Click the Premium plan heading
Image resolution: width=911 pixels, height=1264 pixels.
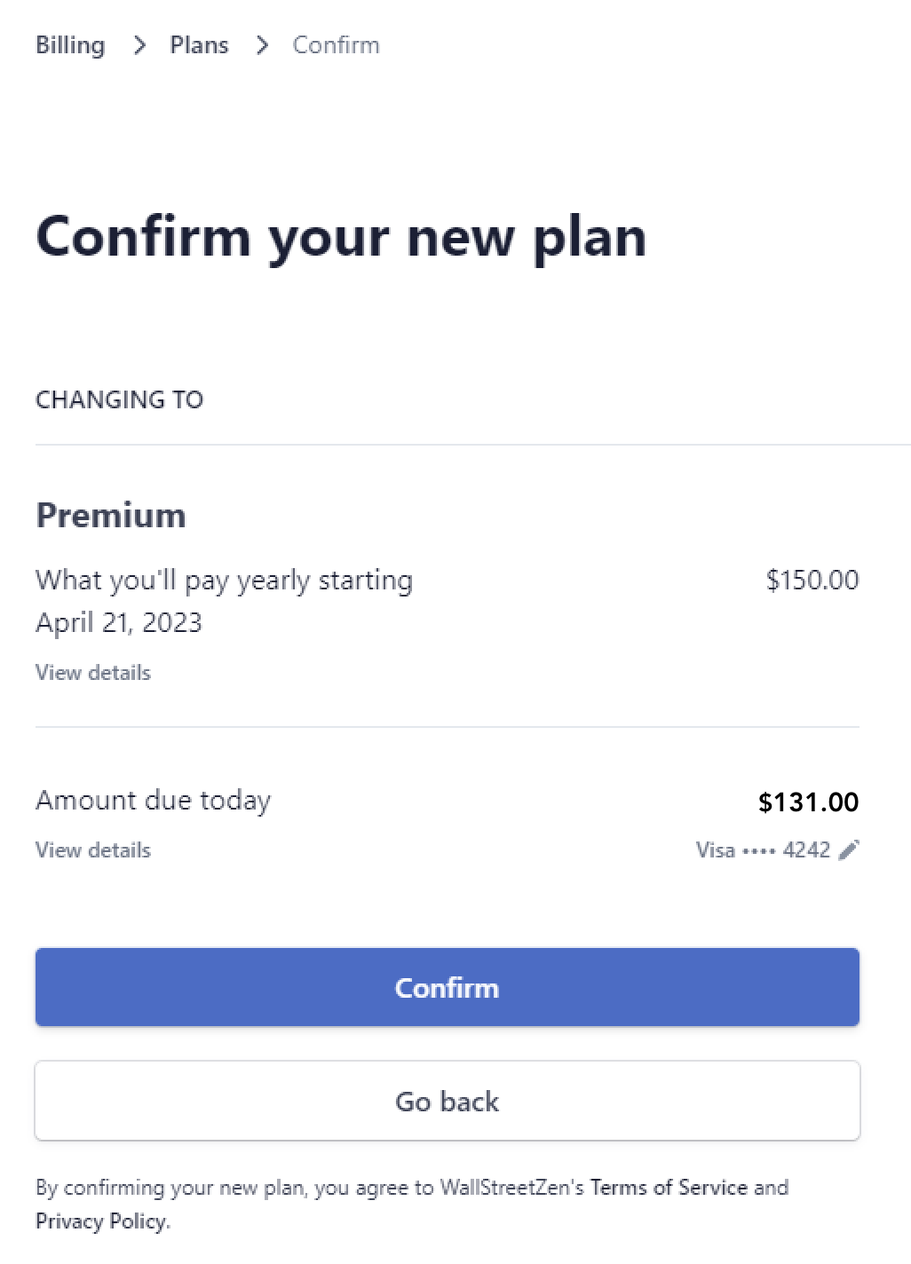(x=111, y=515)
